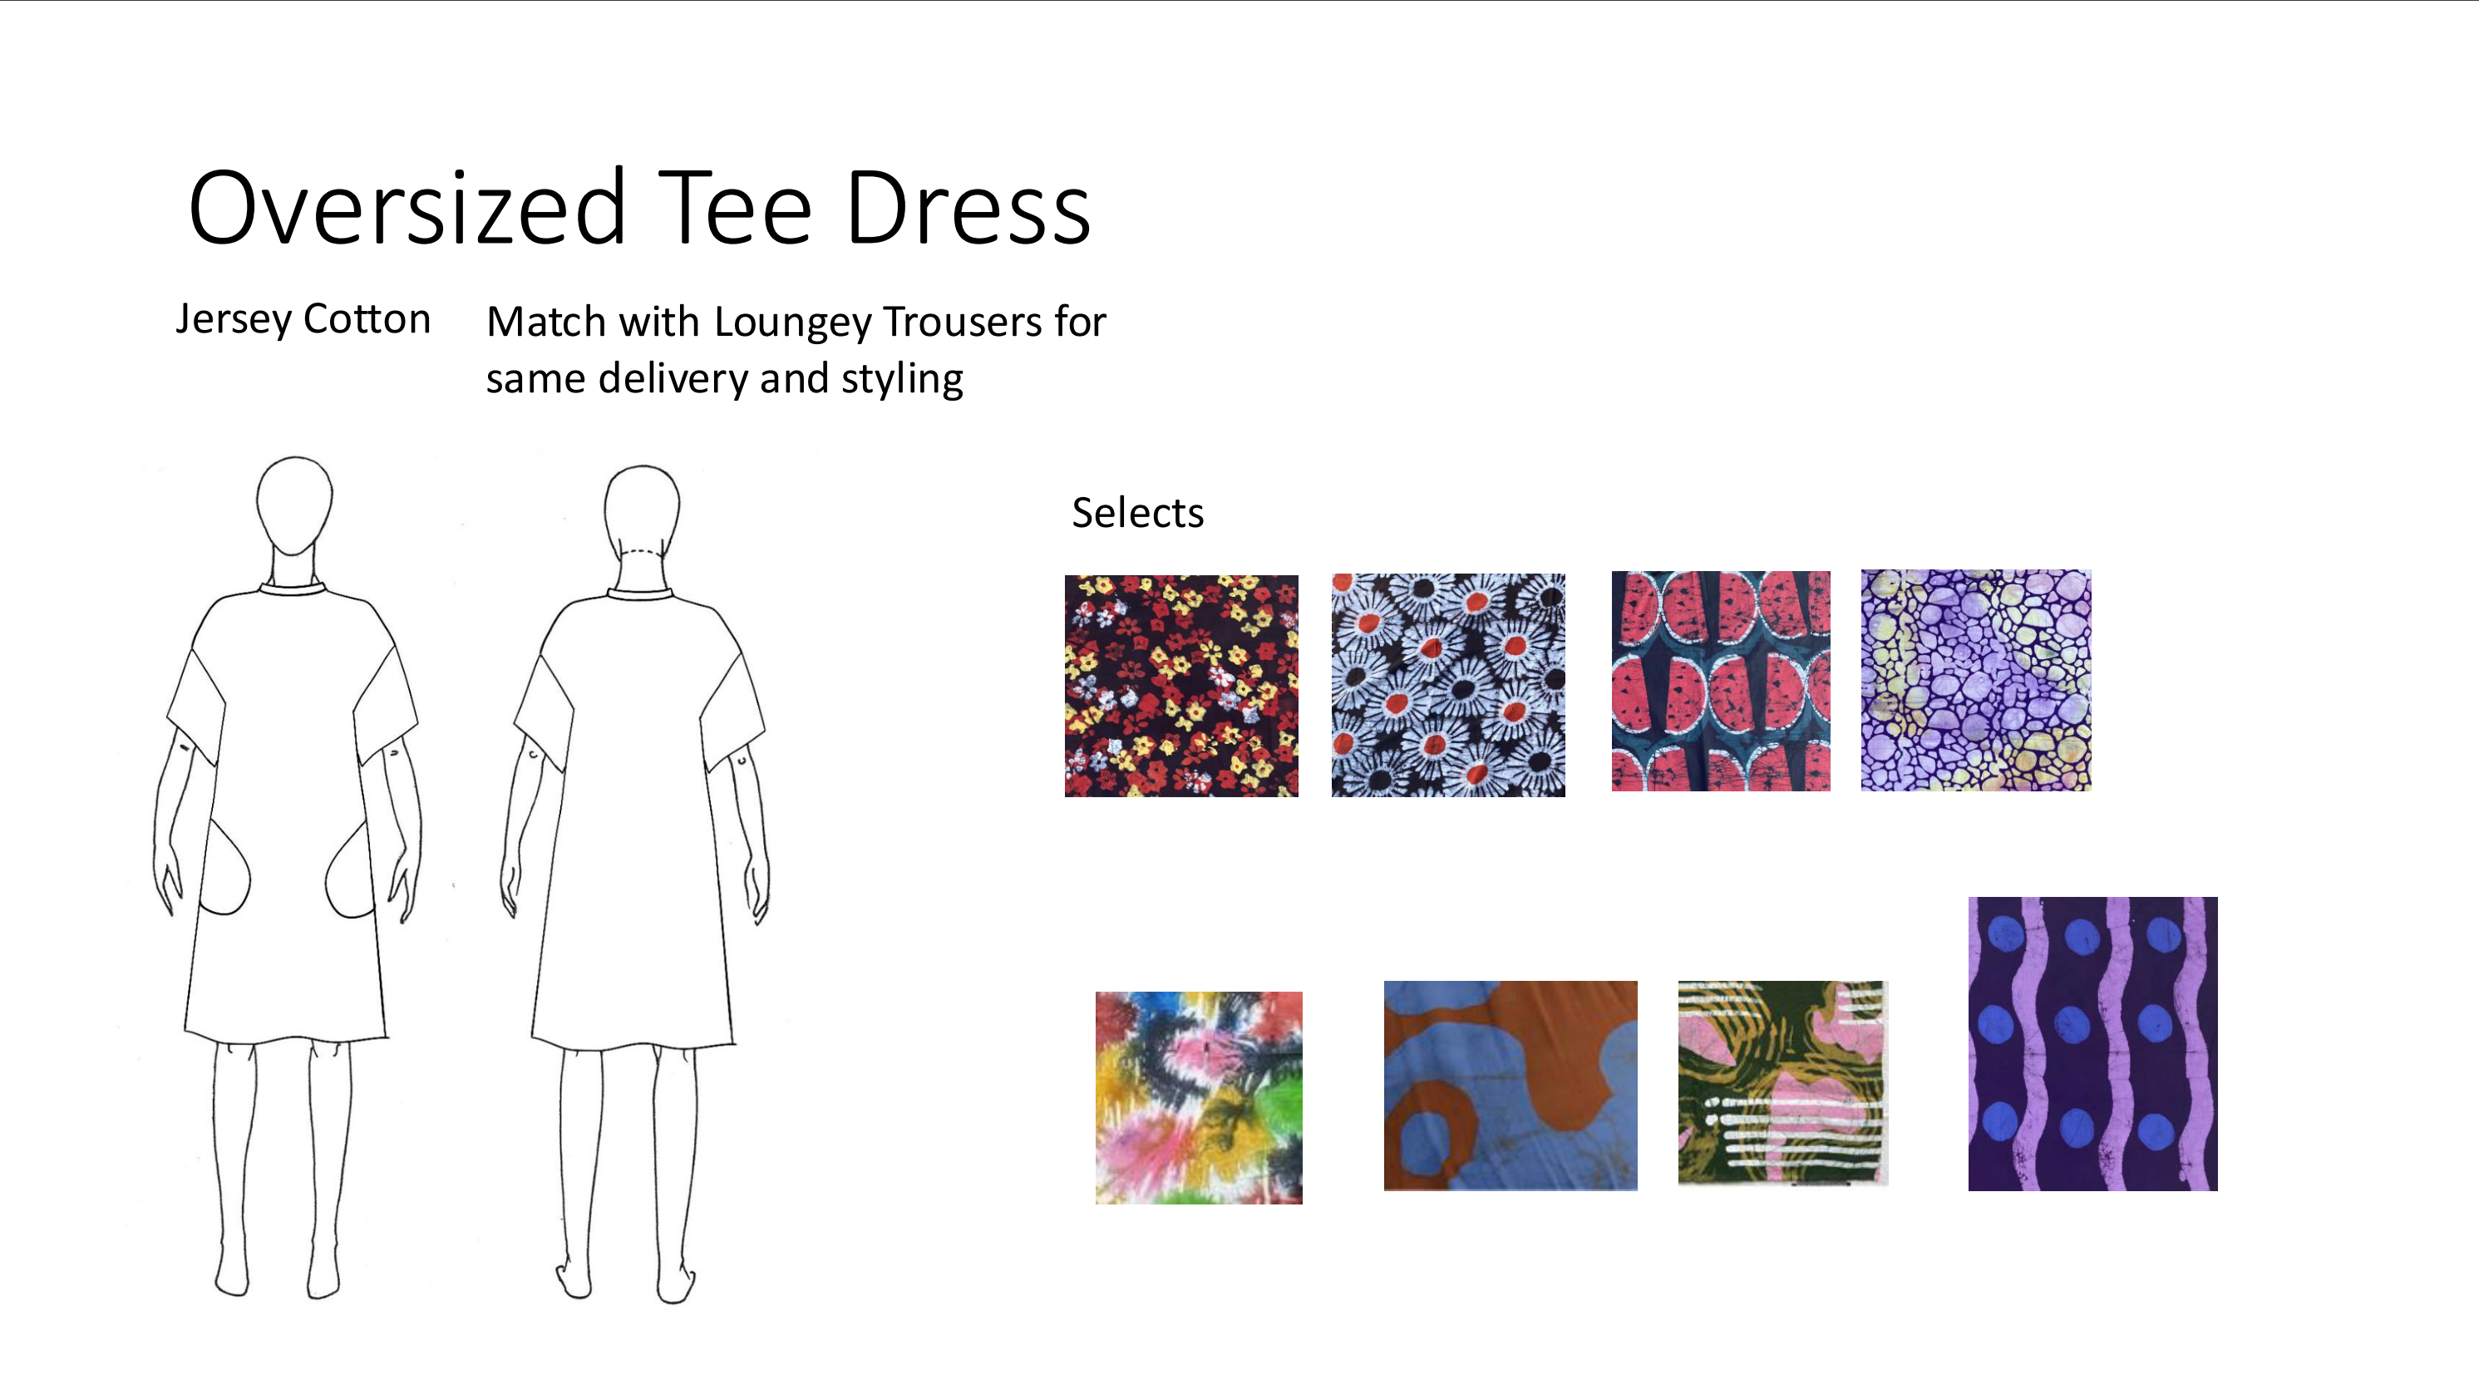Image resolution: width=2479 pixels, height=1394 pixels.
Task: Pick the red and yellow floral fabric swatch
Action: 1180,686
